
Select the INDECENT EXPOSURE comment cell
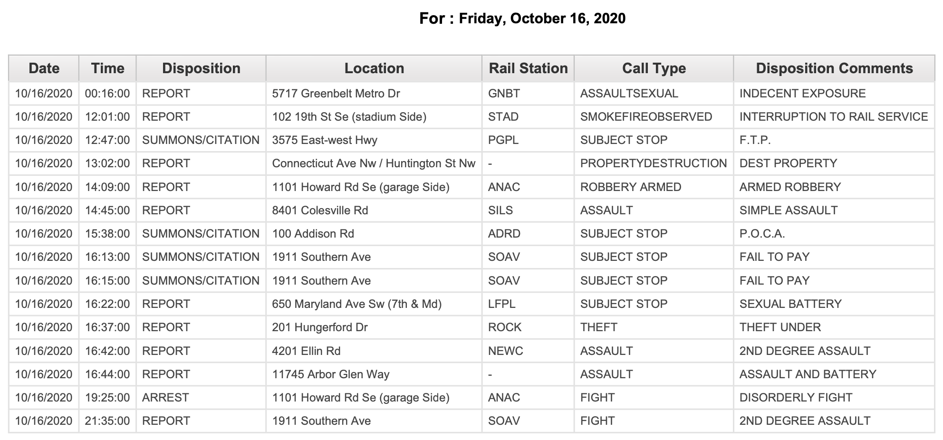[834, 94]
